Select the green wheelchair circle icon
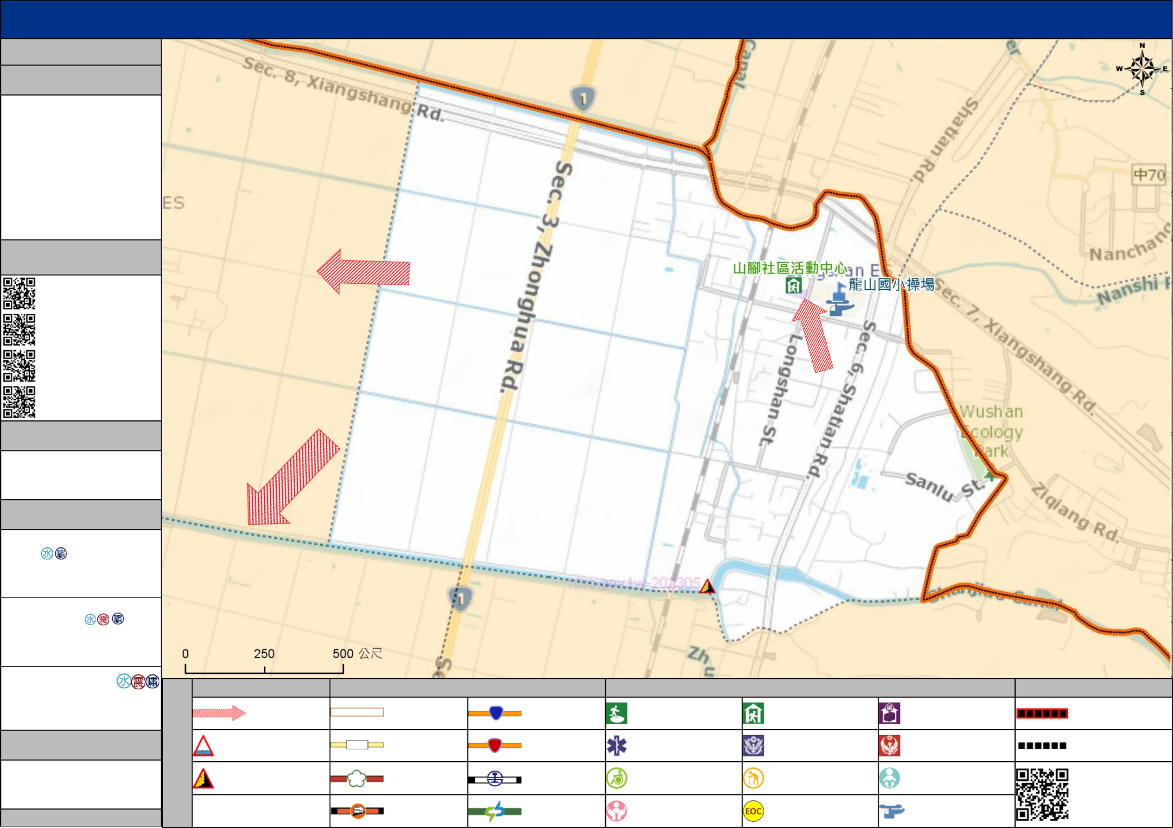 tap(617, 778)
